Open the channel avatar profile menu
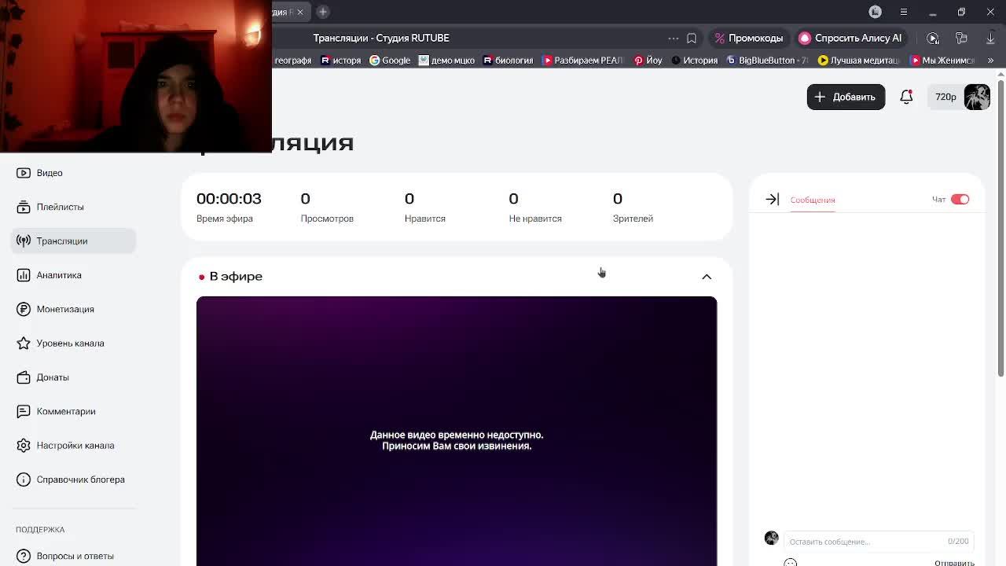Image resolution: width=1006 pixels, height=566 pixels. coord(977,97)
